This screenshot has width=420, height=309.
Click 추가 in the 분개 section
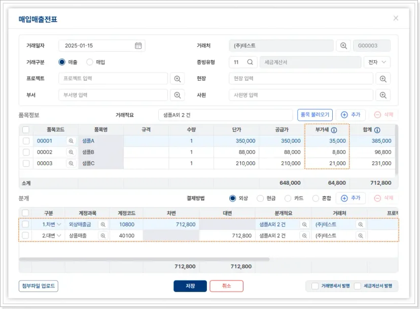(x=351, y=198)
